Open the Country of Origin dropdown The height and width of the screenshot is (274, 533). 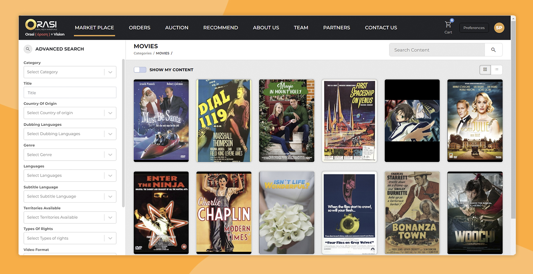[x=70, y=113]
